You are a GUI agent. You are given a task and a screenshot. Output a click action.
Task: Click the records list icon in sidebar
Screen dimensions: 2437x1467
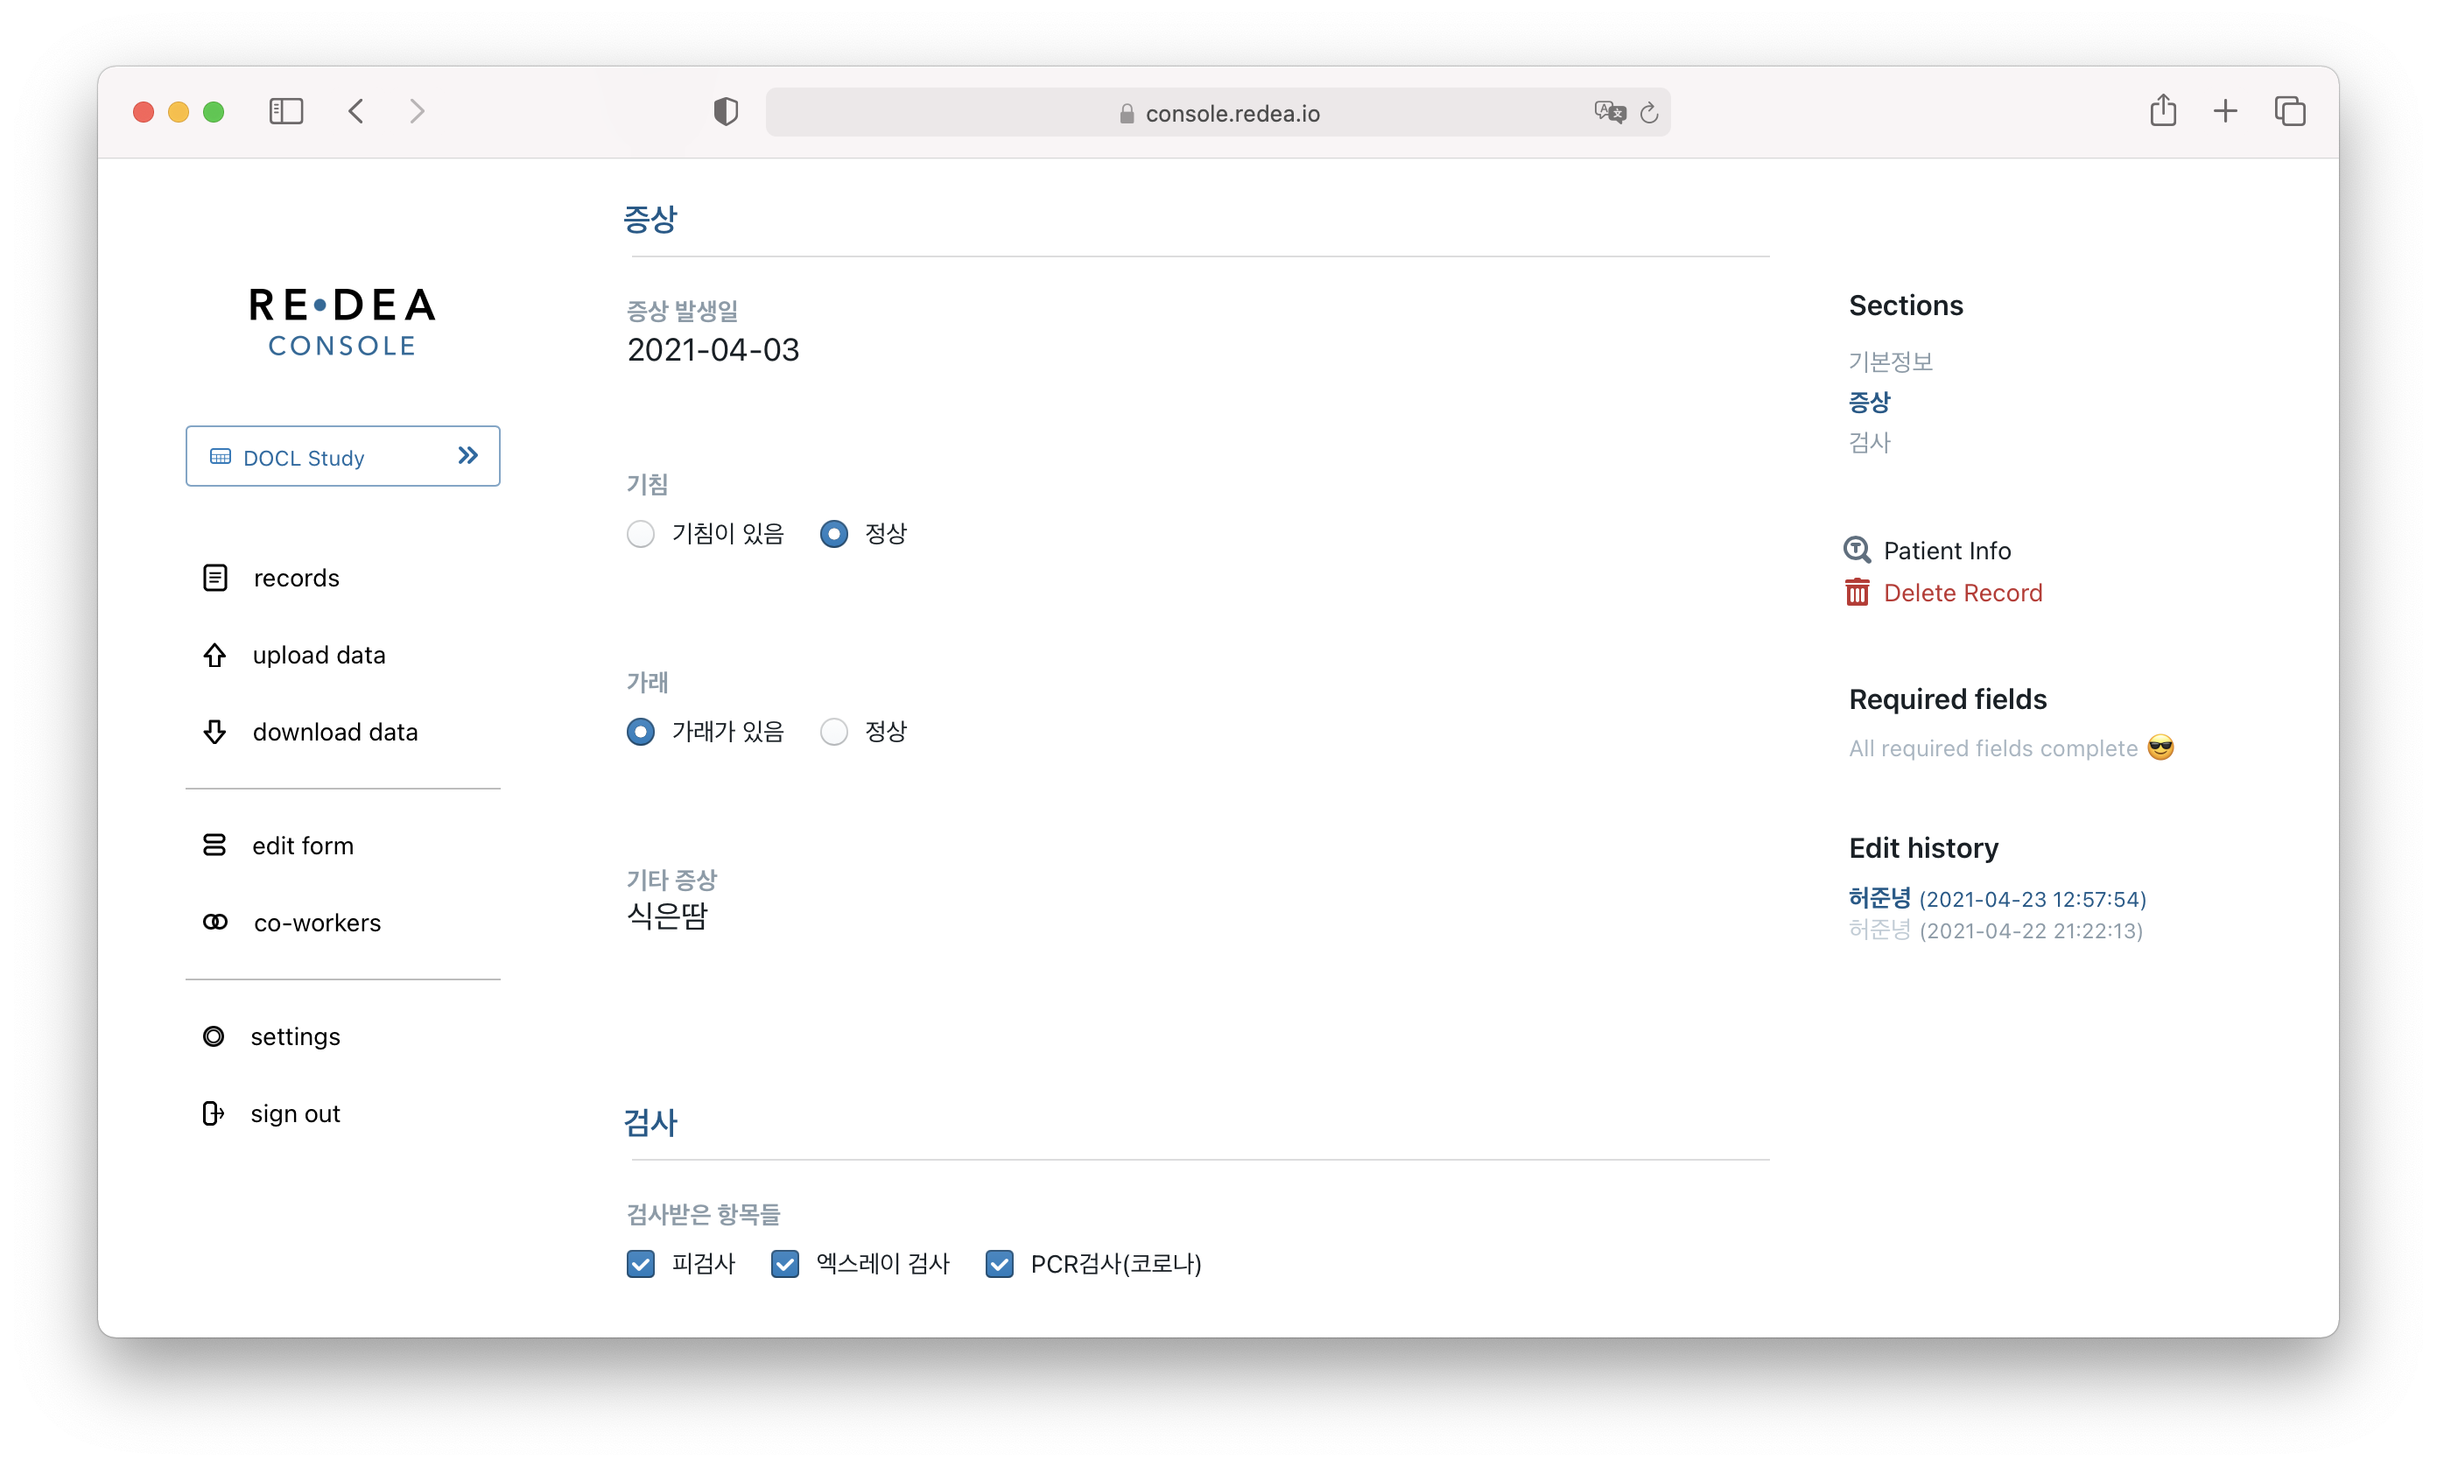pos(214,579)
